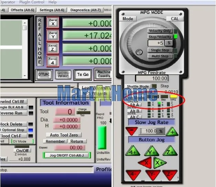The width and height of the screenshot is (216, 187).
Task: Select Velocity Only MPG mode
Action: (160, 31)
